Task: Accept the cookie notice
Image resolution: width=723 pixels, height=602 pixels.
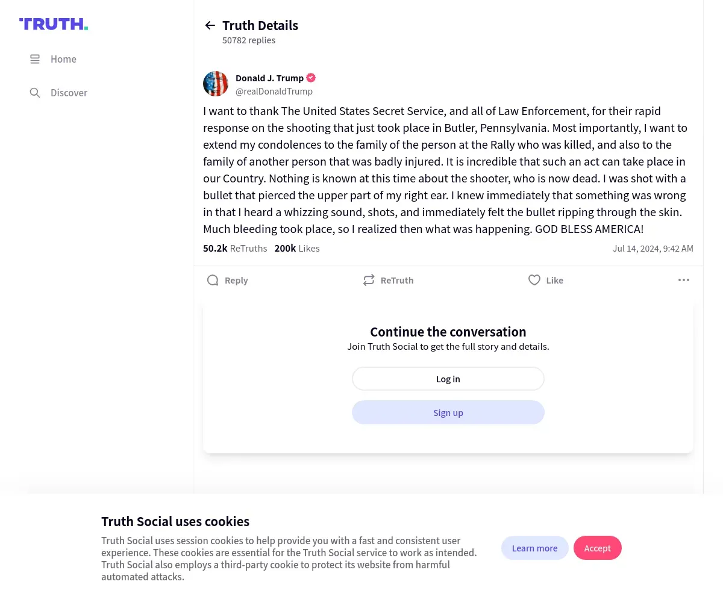Action: [x=597, y=548]
